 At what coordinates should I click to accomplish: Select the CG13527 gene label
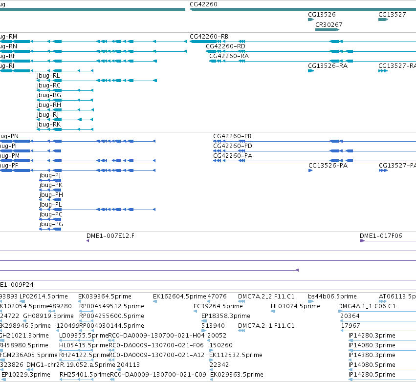click(x=392, y=15)
